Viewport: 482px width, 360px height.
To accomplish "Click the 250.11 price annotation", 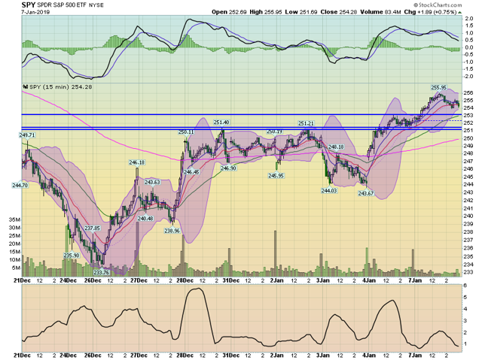I will (x=186, y=132).
